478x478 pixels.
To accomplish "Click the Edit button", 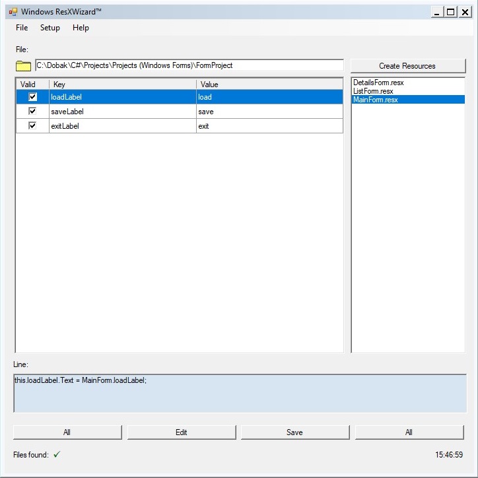I will [181, 432].
